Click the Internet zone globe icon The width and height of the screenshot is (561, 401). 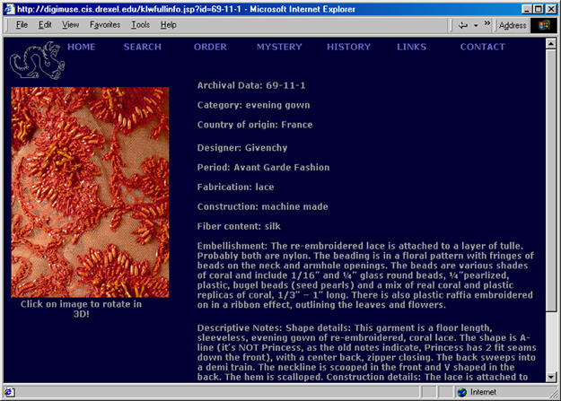(462, 392)
